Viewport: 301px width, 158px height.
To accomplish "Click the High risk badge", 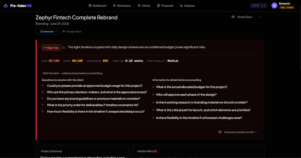I will pos(51,48).
